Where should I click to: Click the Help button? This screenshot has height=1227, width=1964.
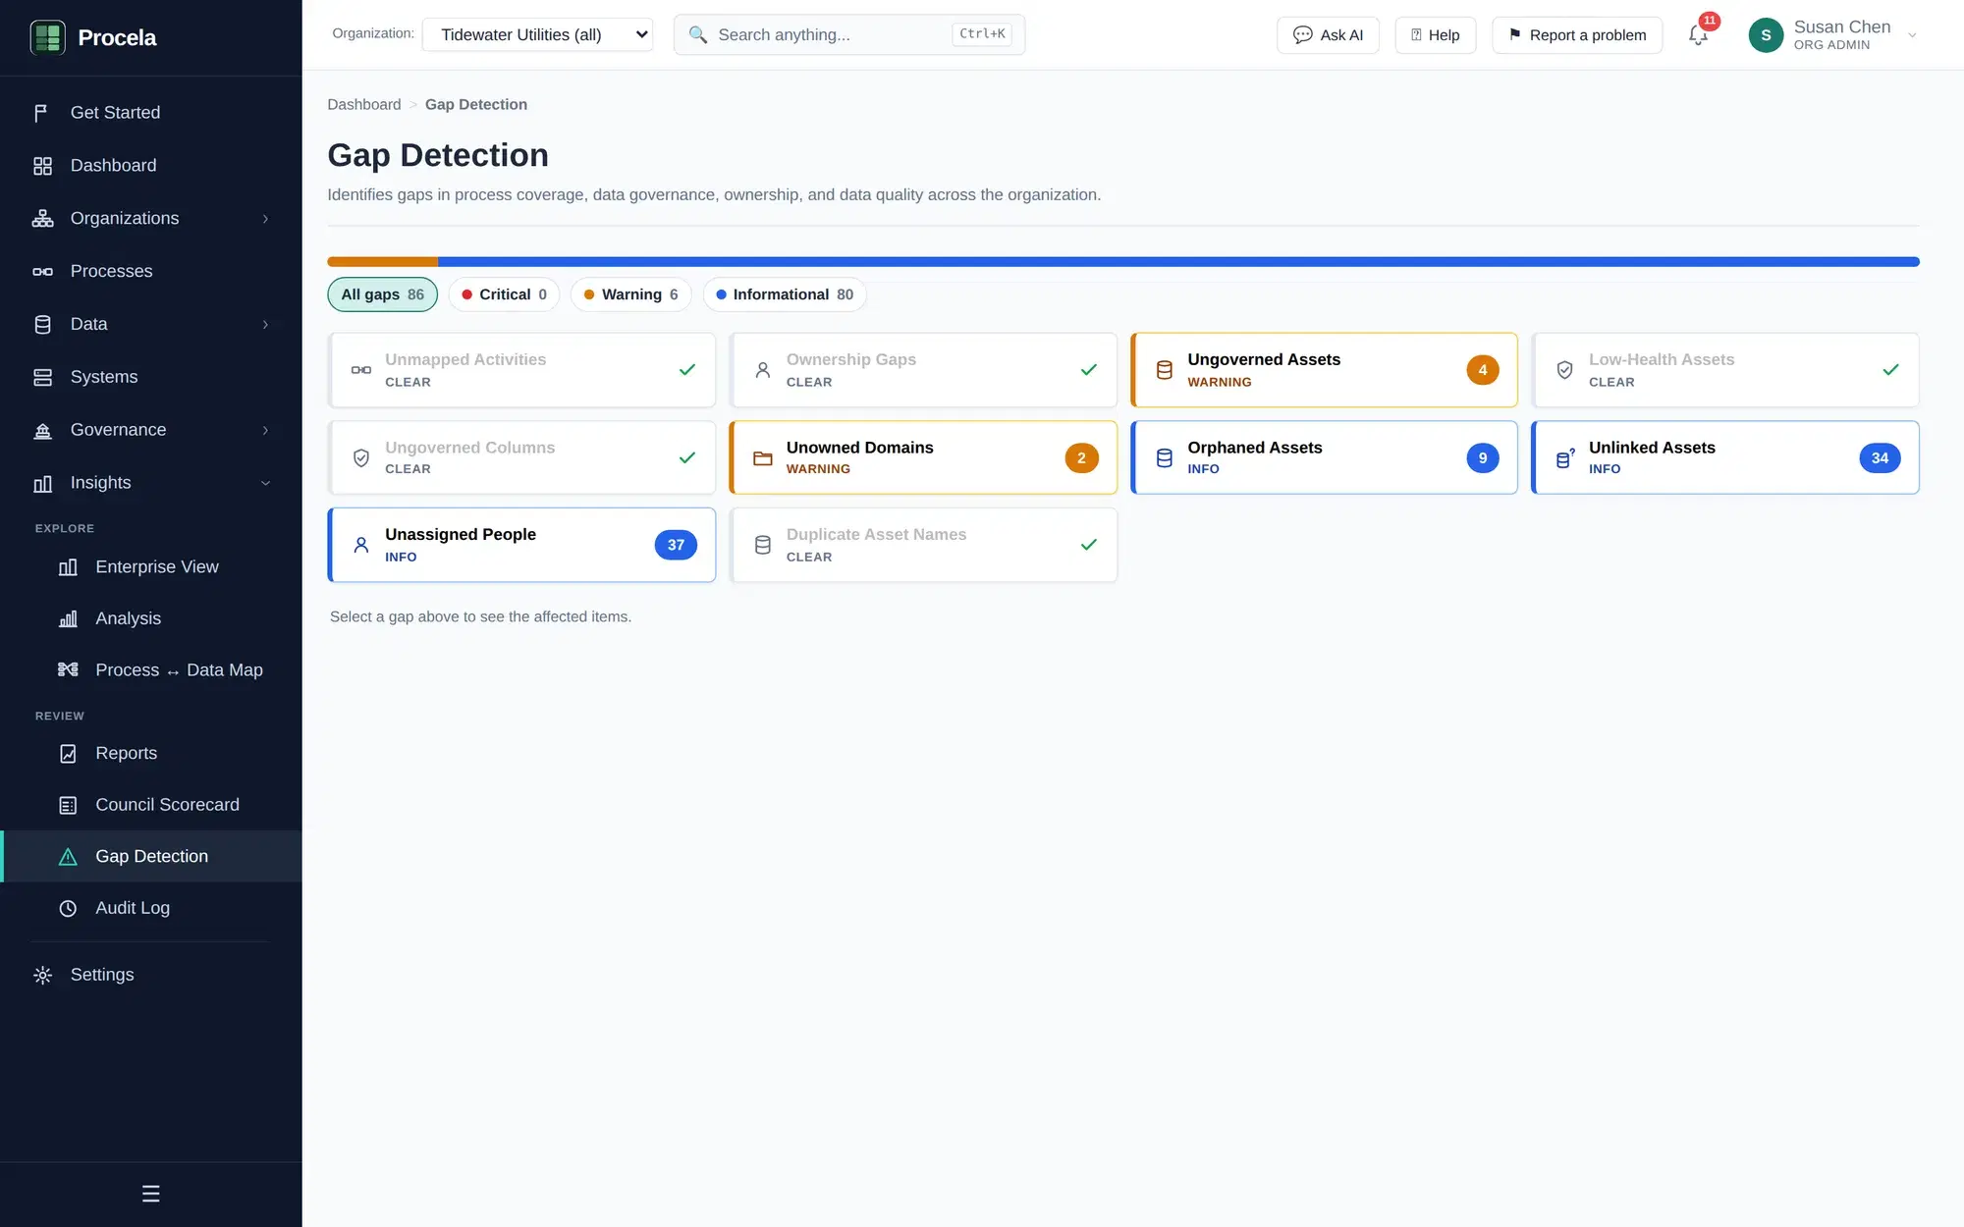coord(1436,35)
